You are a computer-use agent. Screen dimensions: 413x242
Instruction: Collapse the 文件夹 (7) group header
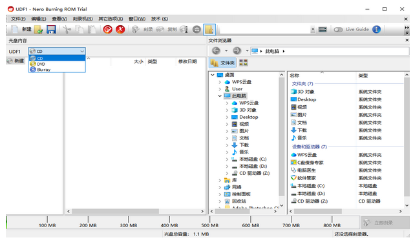pos(302,84)
